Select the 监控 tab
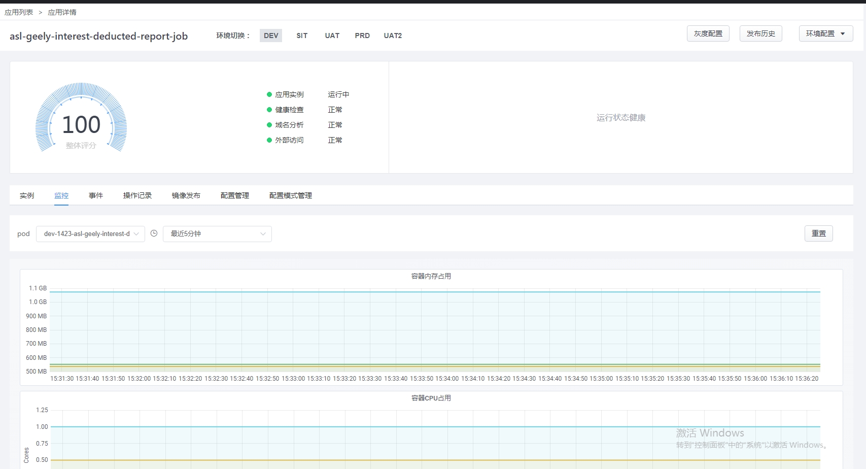 click(x=61, y=195)
